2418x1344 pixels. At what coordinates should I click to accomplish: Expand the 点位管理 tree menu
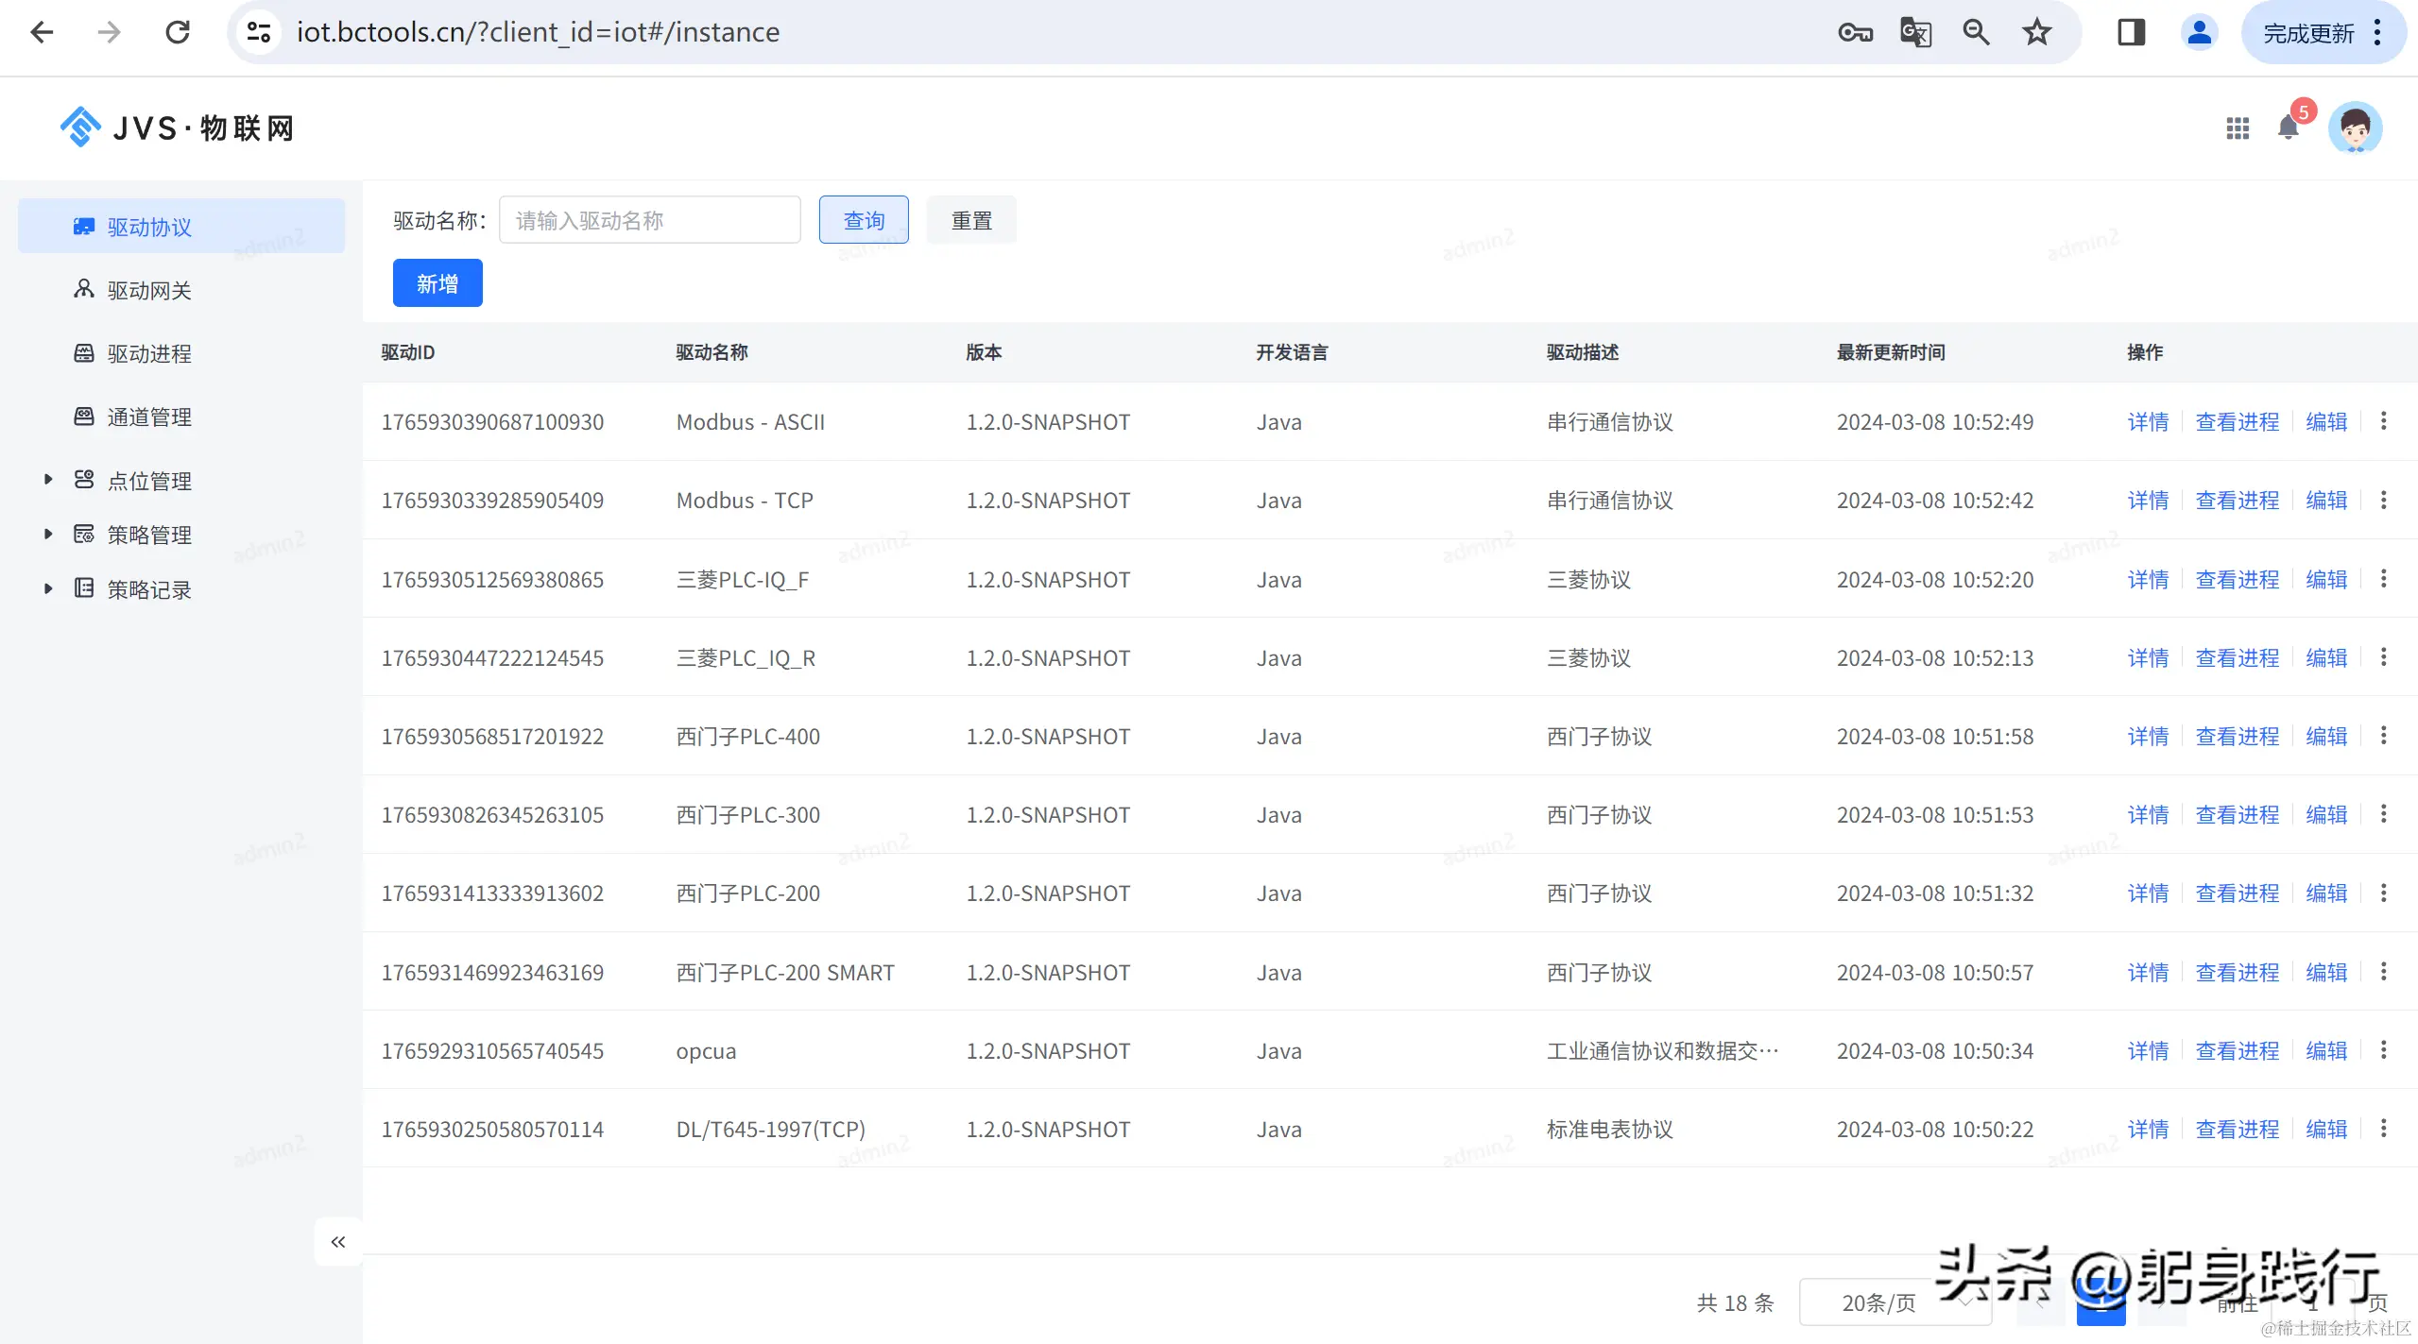pos(48,480)
